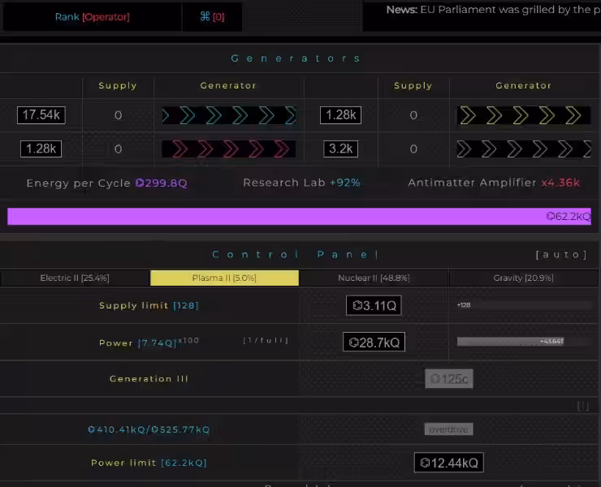Click the yellow chevron Nuclear generator bar
Screen dimensions: 601x487
pyautogui.click(x=523, y=115)
